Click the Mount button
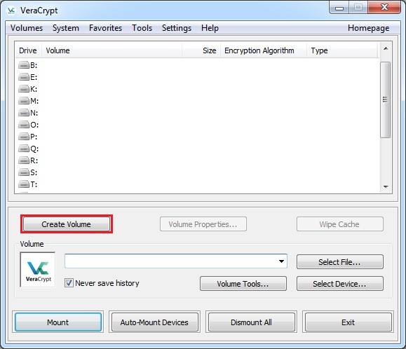This screenshot has height=349, width=406. [58, 322]
